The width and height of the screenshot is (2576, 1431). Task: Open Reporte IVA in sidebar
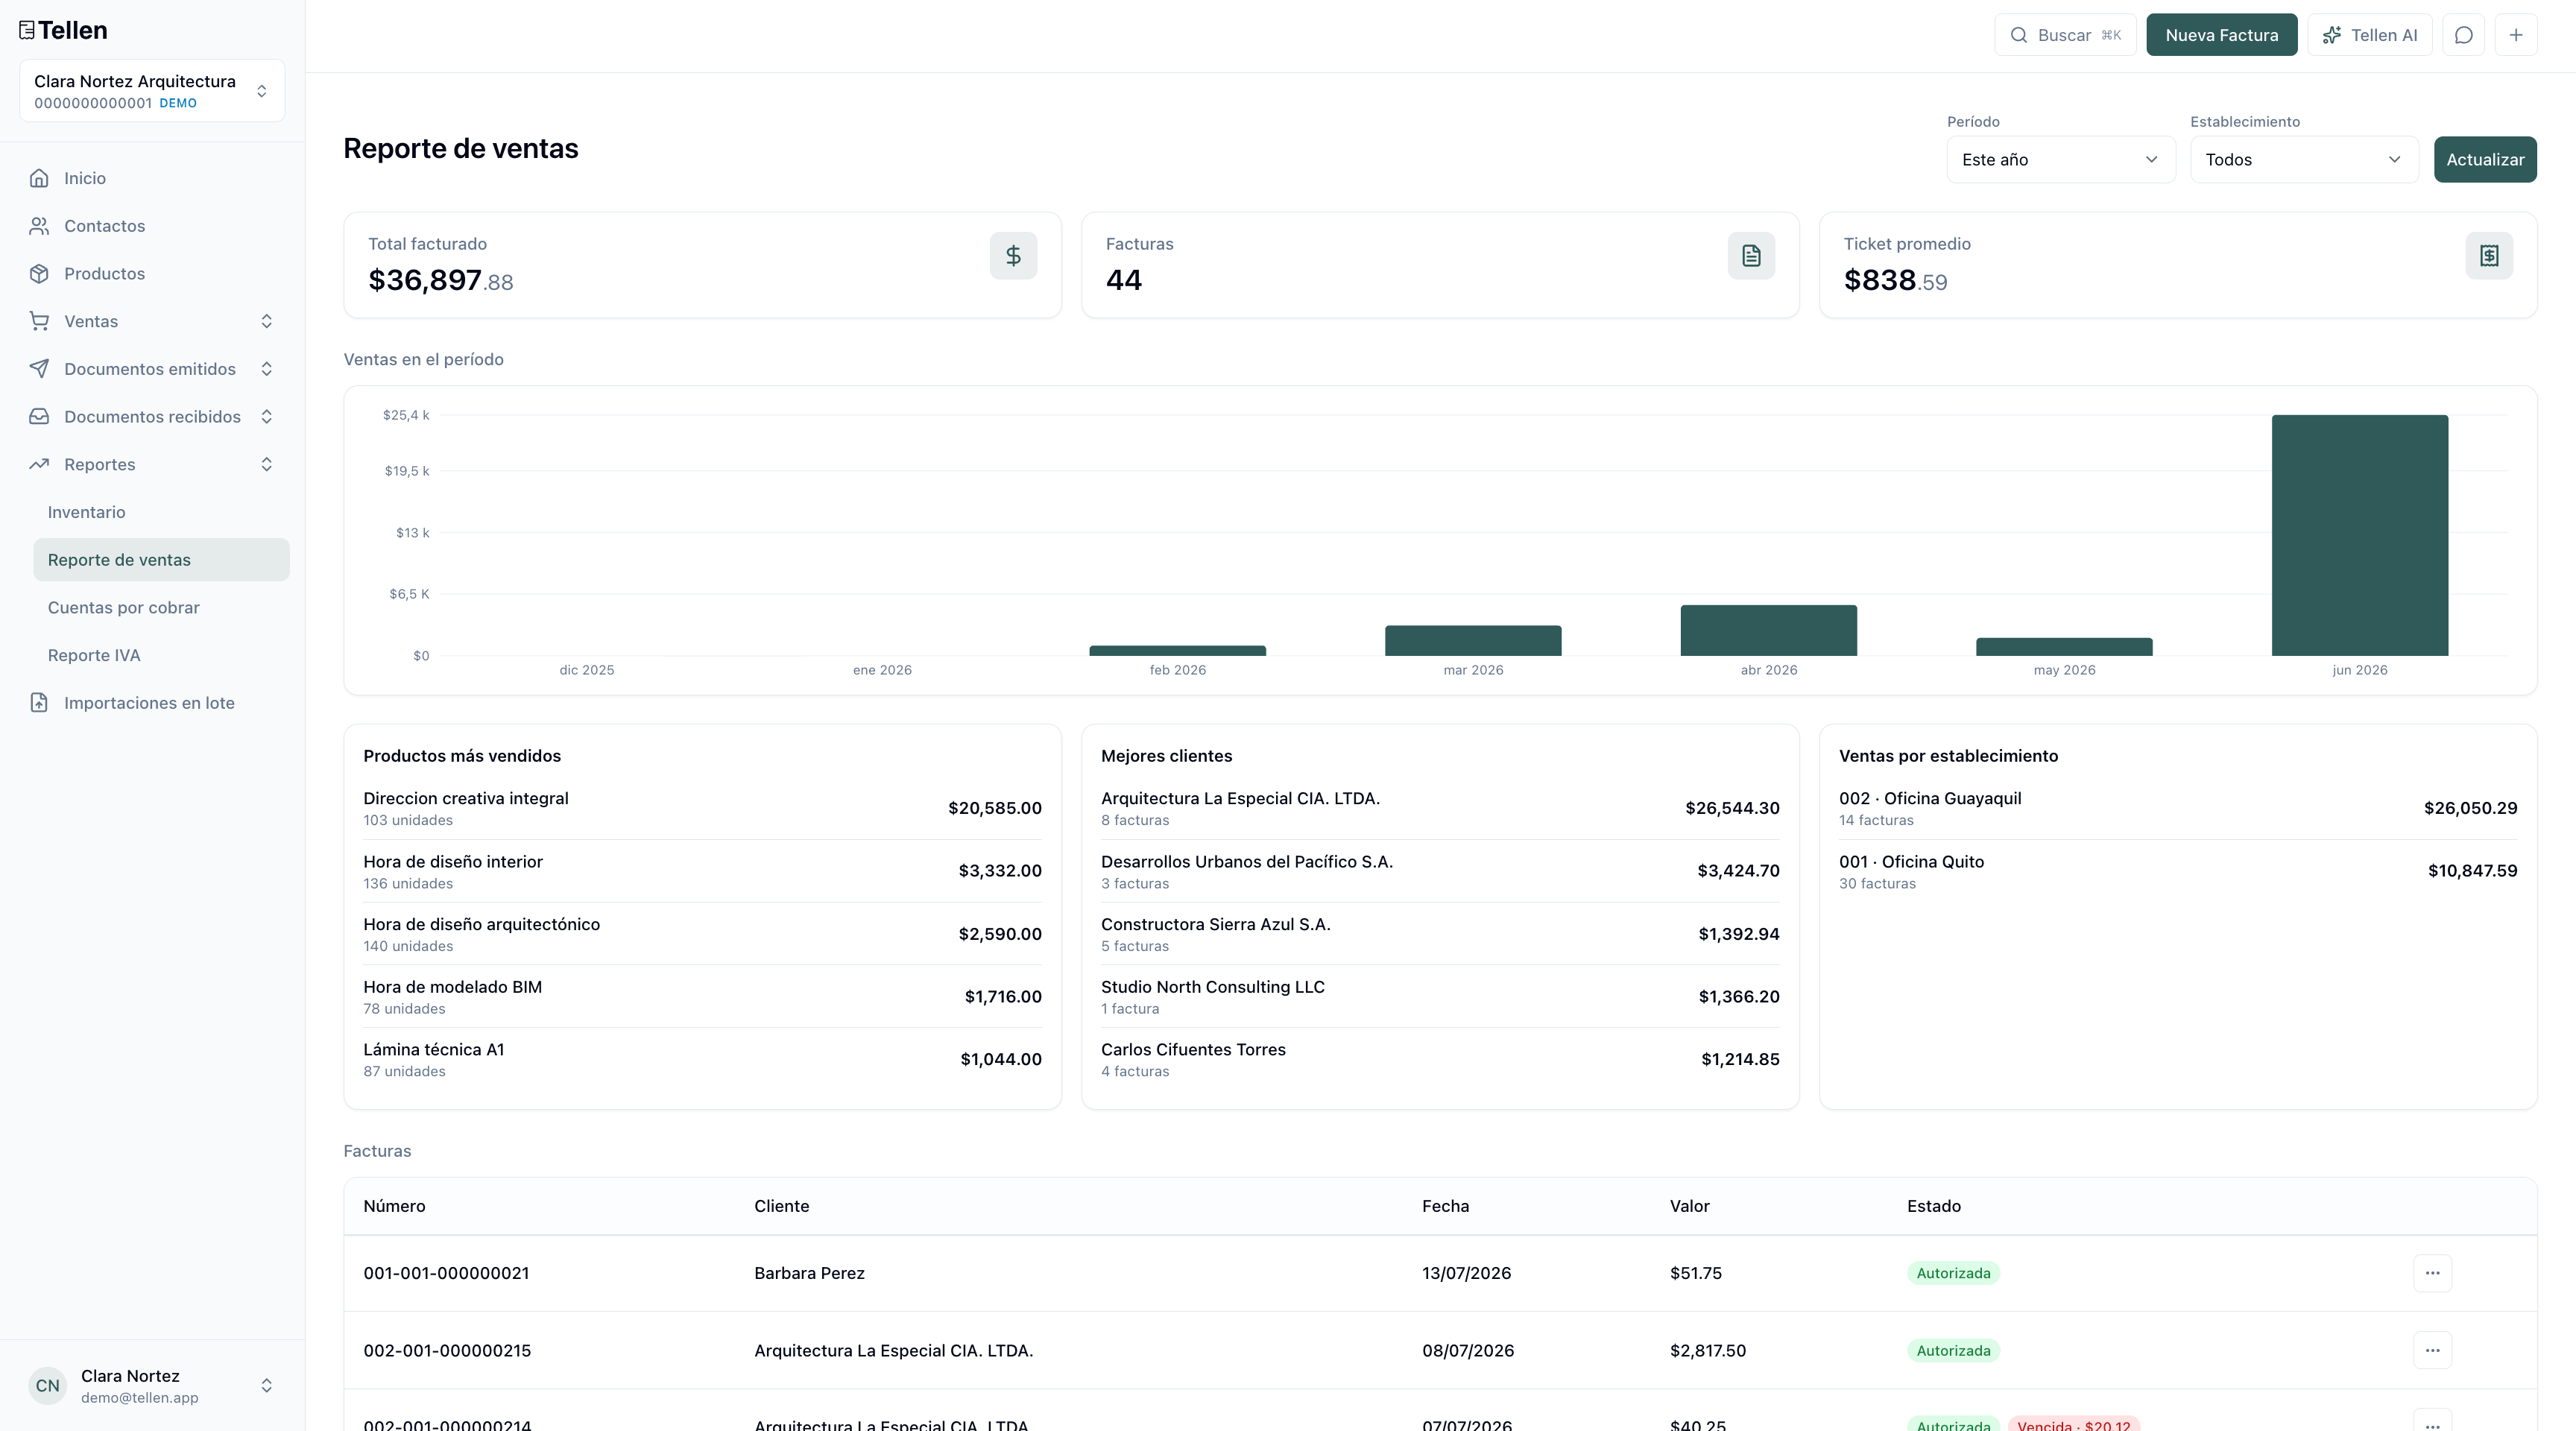tap(161, 655)
